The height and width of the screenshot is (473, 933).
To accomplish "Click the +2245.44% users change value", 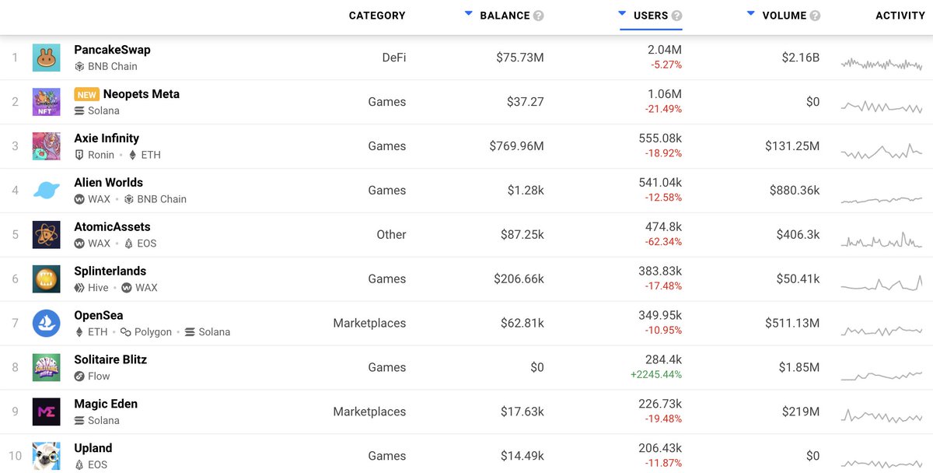I will tap(656, 375).
